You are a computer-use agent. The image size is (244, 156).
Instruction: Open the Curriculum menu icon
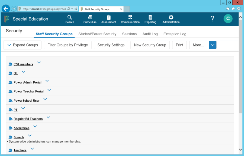(90, 17)
